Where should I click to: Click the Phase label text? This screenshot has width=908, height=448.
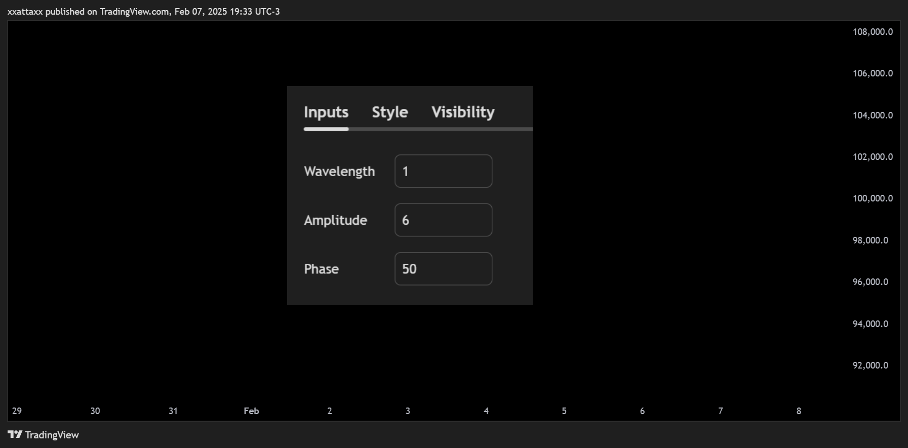pos(321,269)
